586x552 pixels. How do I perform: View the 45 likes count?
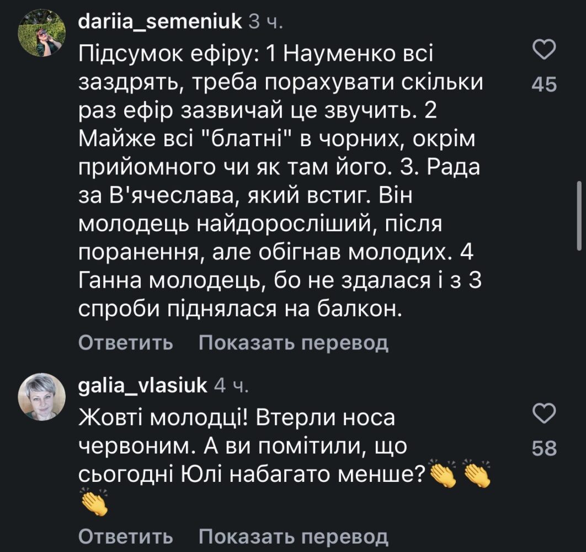point(544,85)
